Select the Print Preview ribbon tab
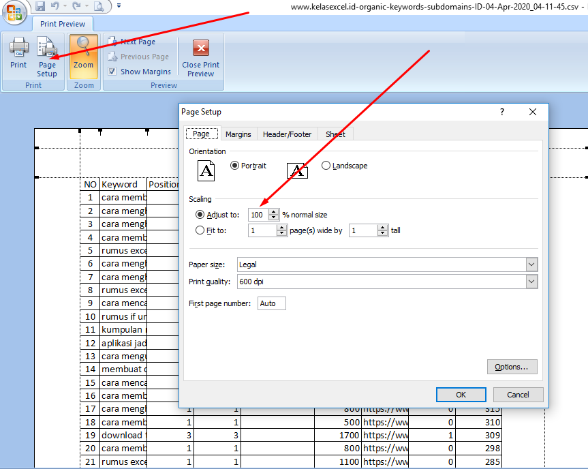The height and width of the screenshot is (469, 588). pyautogui.click(x=63, y=24)
